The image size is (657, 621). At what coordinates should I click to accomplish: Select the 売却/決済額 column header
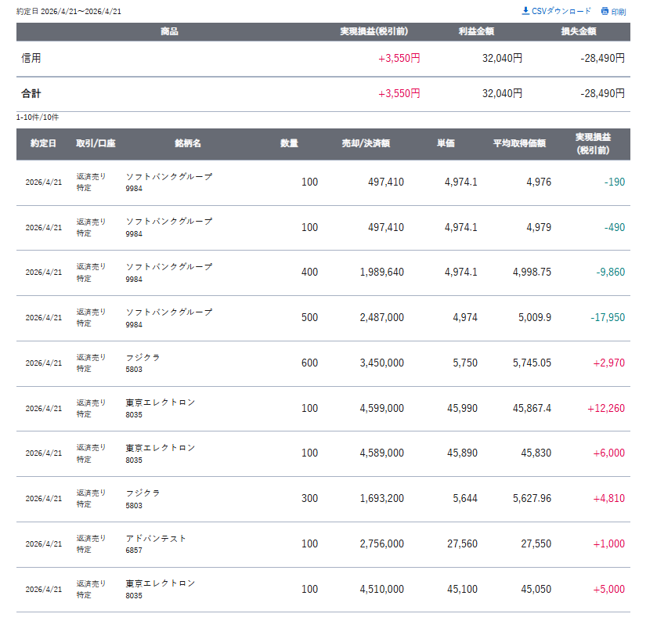pos(366,144)
